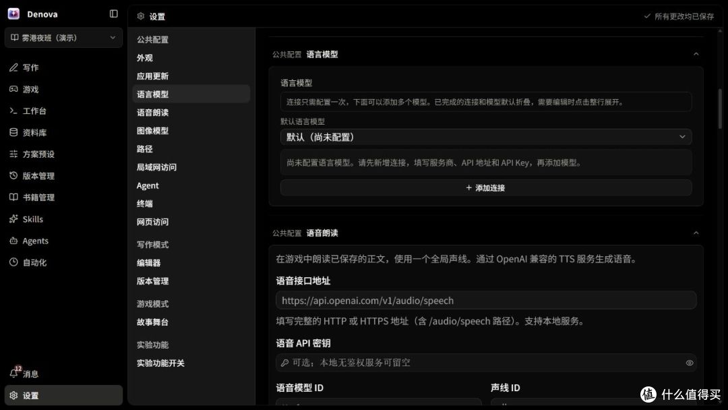
Task: Select 版本管理 under 写作模式 settings
Action: (x=191, y=281)
